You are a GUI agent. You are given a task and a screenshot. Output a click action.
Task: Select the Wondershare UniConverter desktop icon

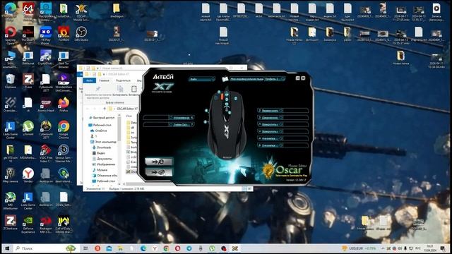click(x=64, y=83)
